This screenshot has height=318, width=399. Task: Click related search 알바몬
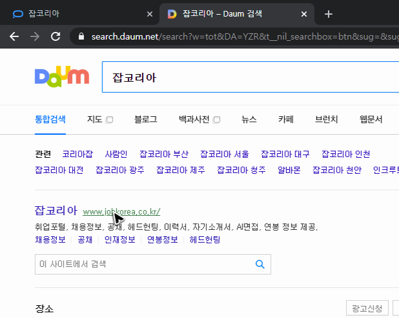(289, 170)
